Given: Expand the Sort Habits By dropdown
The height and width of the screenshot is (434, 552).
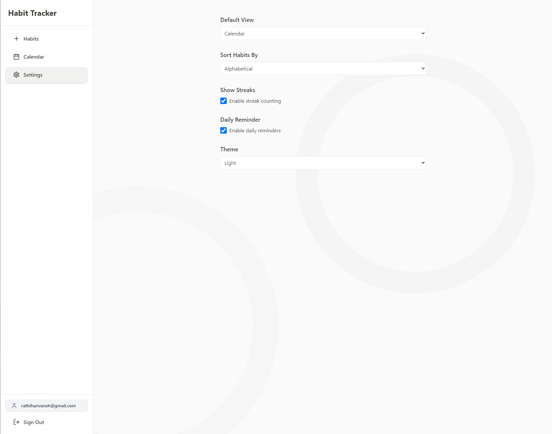Looking at the screenshot, I should [x=323, y=69].
